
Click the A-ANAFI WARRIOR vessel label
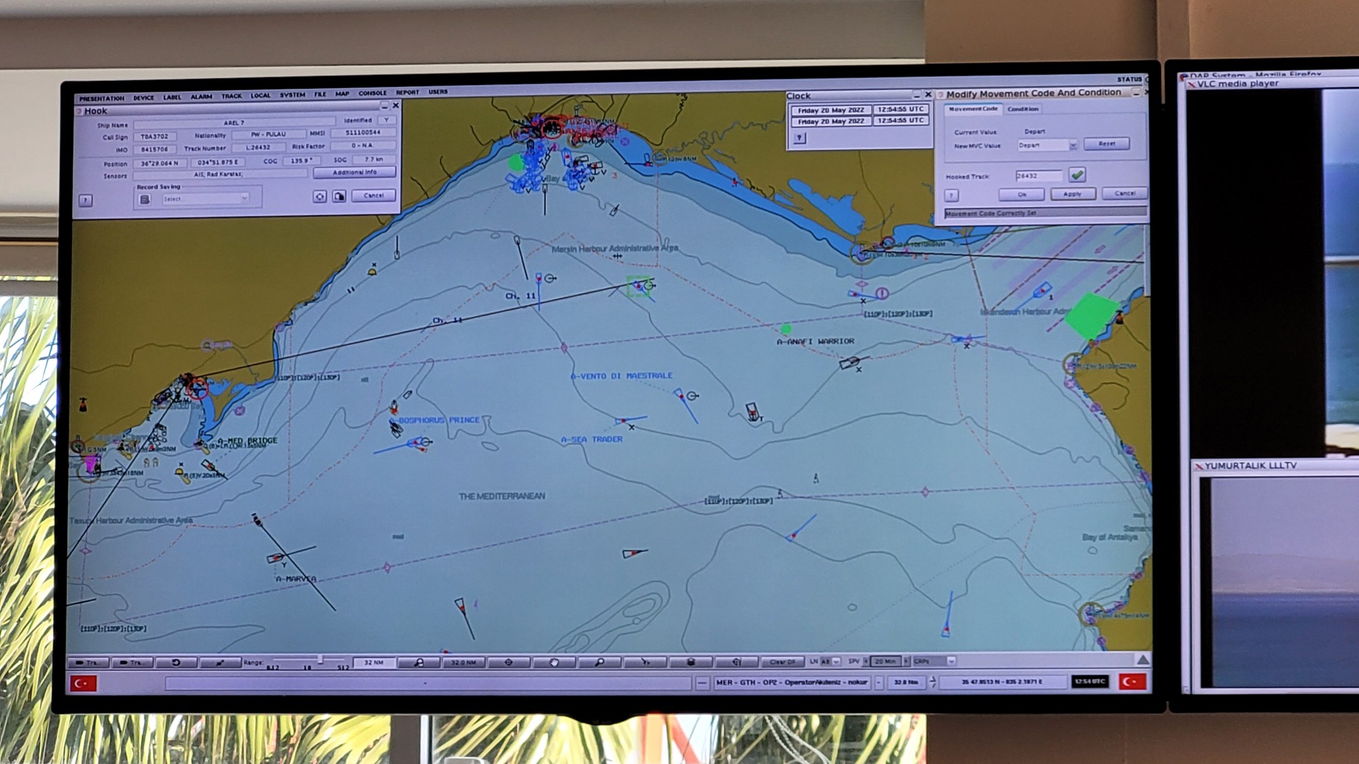tap(815, 342)
